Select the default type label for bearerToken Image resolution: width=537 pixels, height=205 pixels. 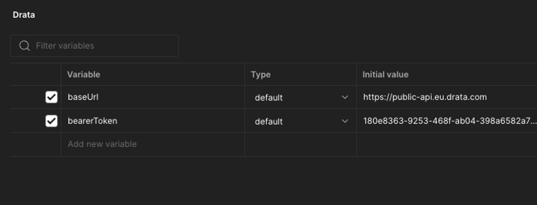click(268, 121)
